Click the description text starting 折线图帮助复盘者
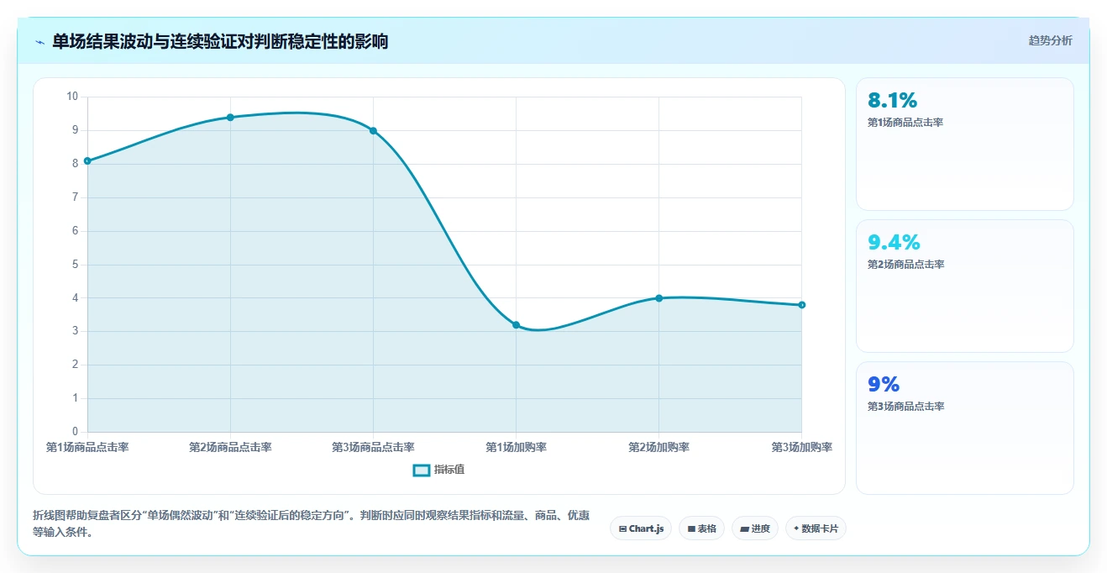This screenshot has width=1107, height=573. pos(311,523)
